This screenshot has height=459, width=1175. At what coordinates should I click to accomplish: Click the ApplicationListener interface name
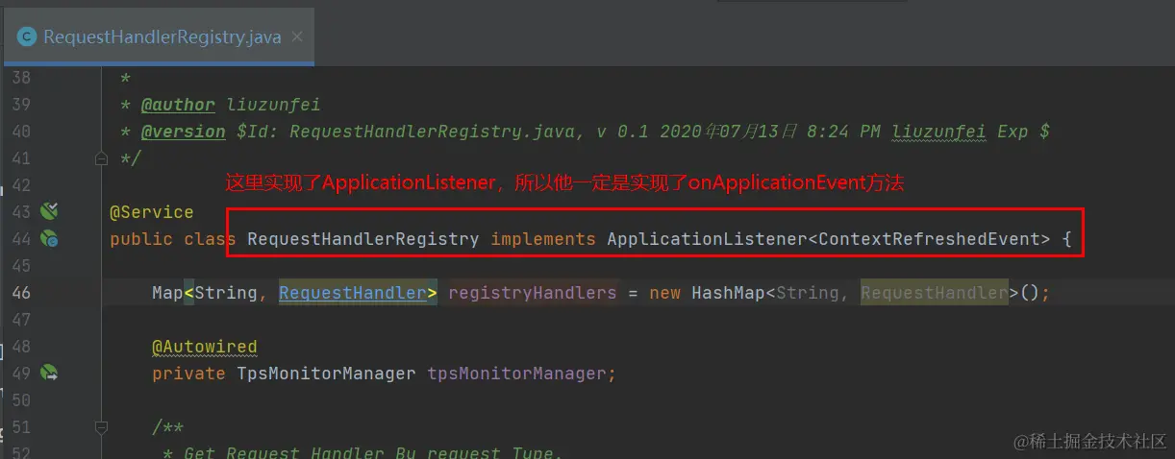click(706, 239)
